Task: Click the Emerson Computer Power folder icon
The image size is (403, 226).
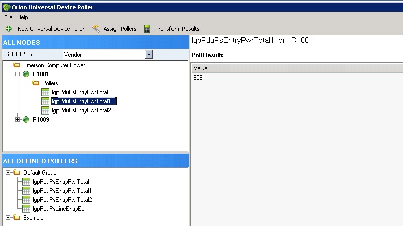Action: pos(17,65)
